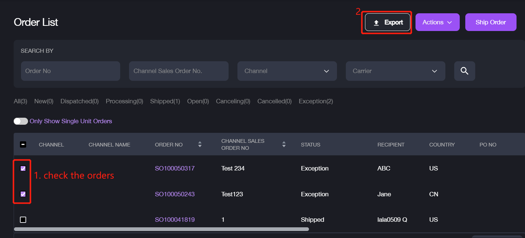Uncheck the SO100050243 order checkbox
The width and height of the screenshot is (525, 238).
pos(23,194)
